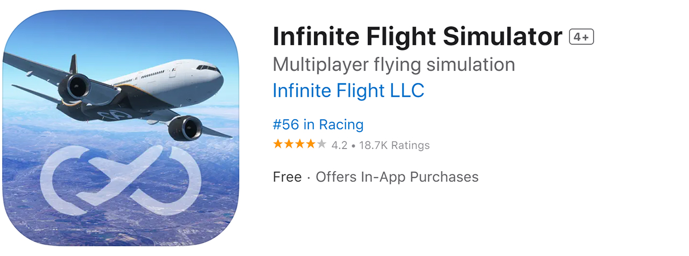Image resolution: width=689 pixels, height=256 pixels.
Task: Select the fifth gray rating star
Action: click(x=321, y=144)
